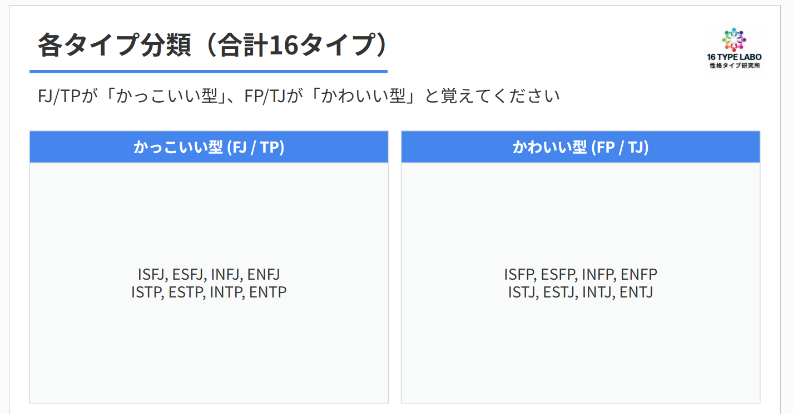Click the colorful 16 TYPE LABO logo icon
Image resolution: width=793 pixels, height=414 pixels.
[734, 40]
